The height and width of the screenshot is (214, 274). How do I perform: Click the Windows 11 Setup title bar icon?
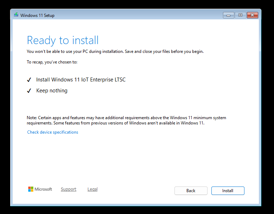pyautogui.click(x=16, y=15)
